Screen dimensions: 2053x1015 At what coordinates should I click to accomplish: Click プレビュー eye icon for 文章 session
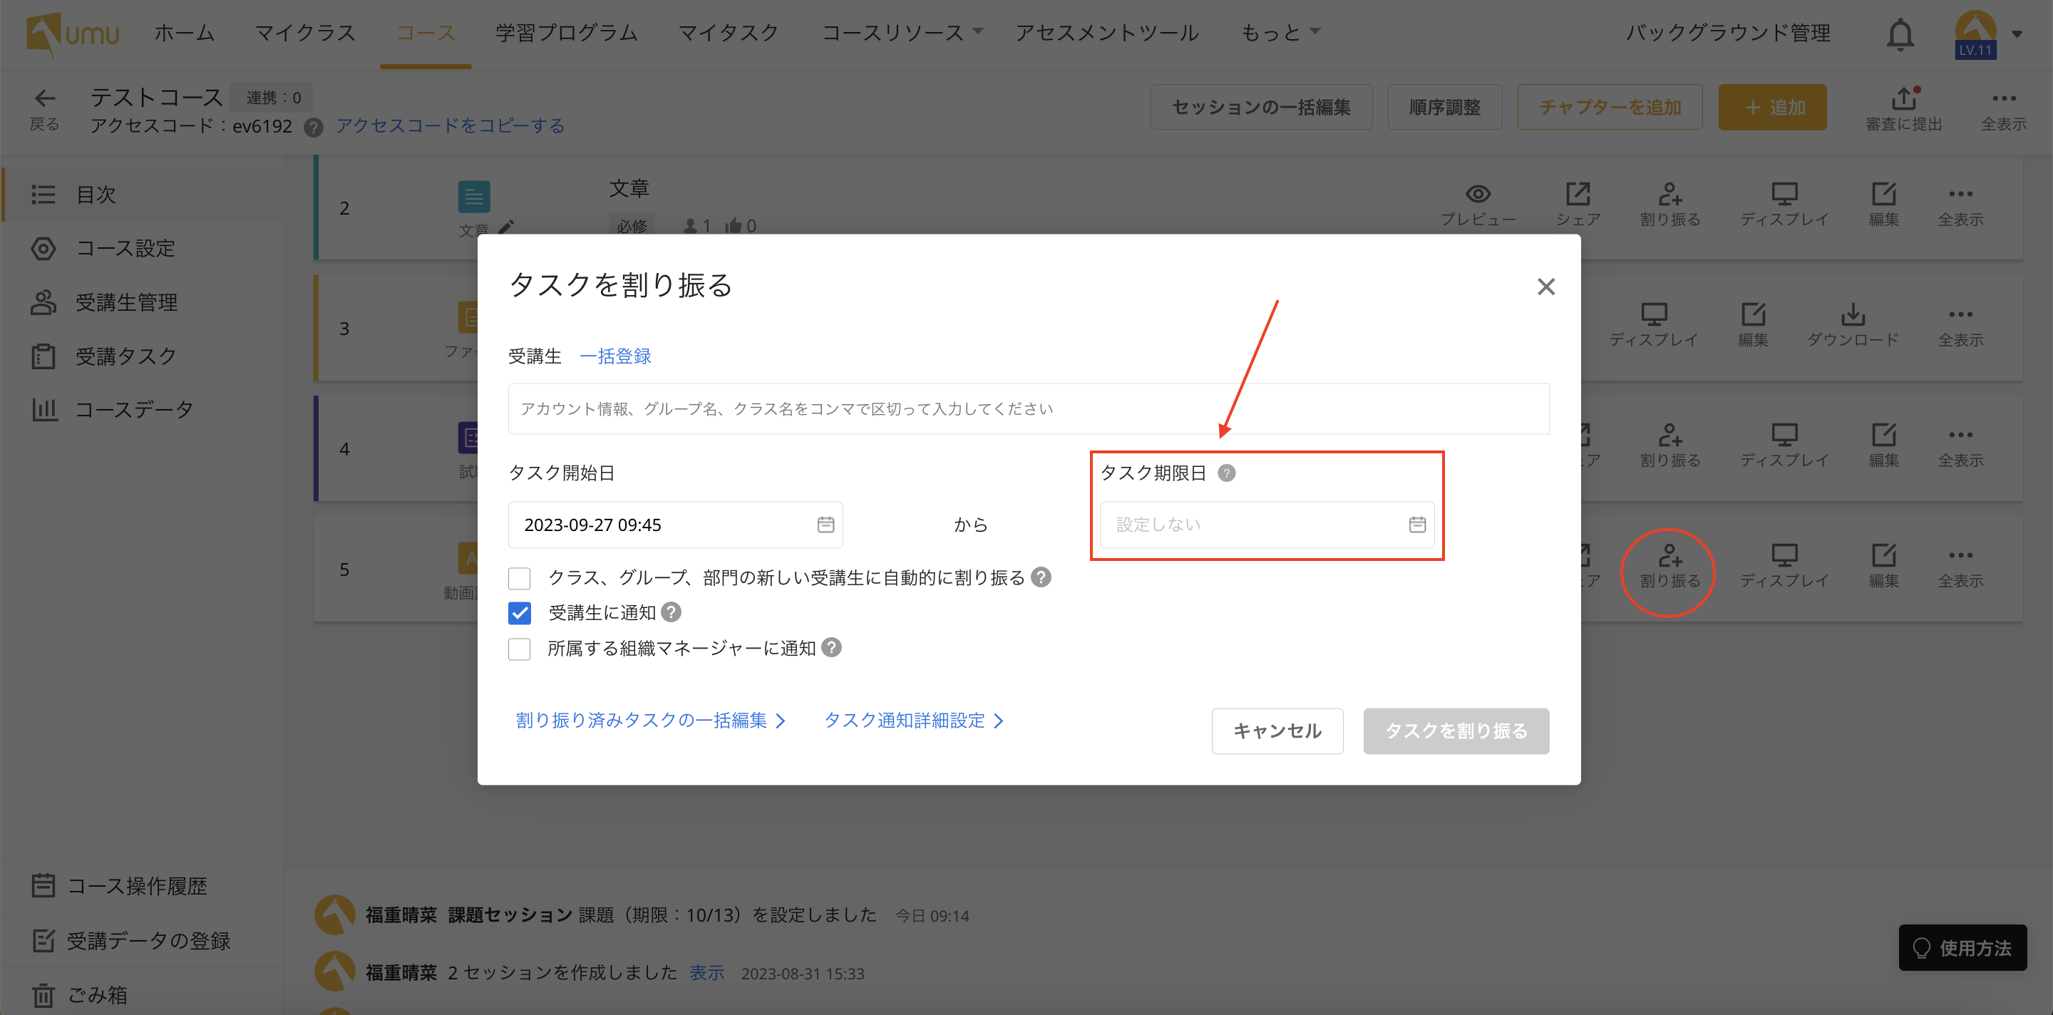pos(1477,195)
